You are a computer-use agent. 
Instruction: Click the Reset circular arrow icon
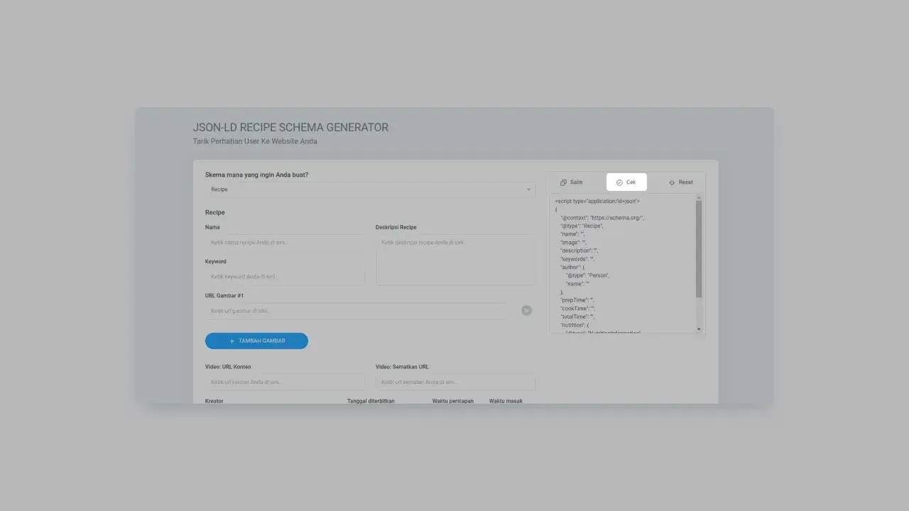pos(672,182)
